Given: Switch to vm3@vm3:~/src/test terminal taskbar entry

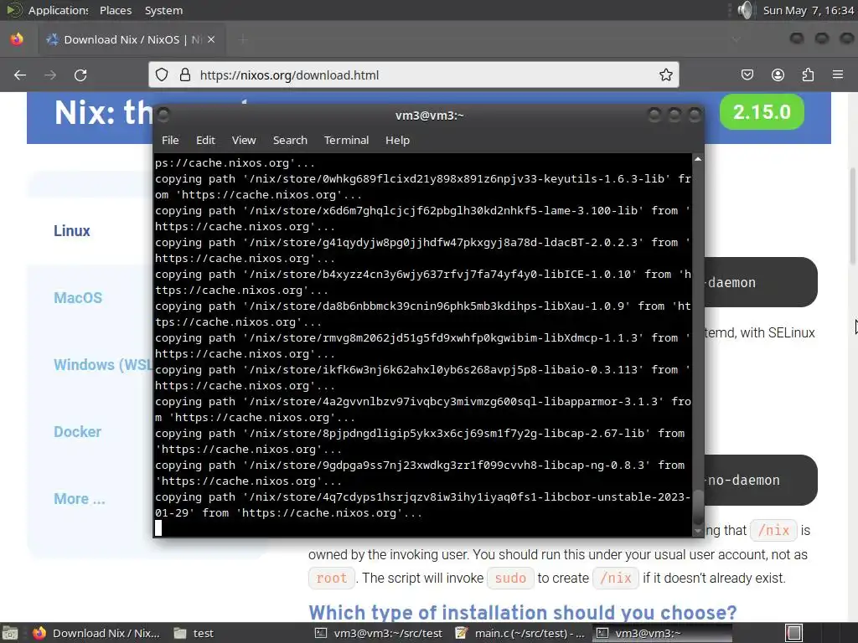Looking at the screenshot, I should click(380, 633).
